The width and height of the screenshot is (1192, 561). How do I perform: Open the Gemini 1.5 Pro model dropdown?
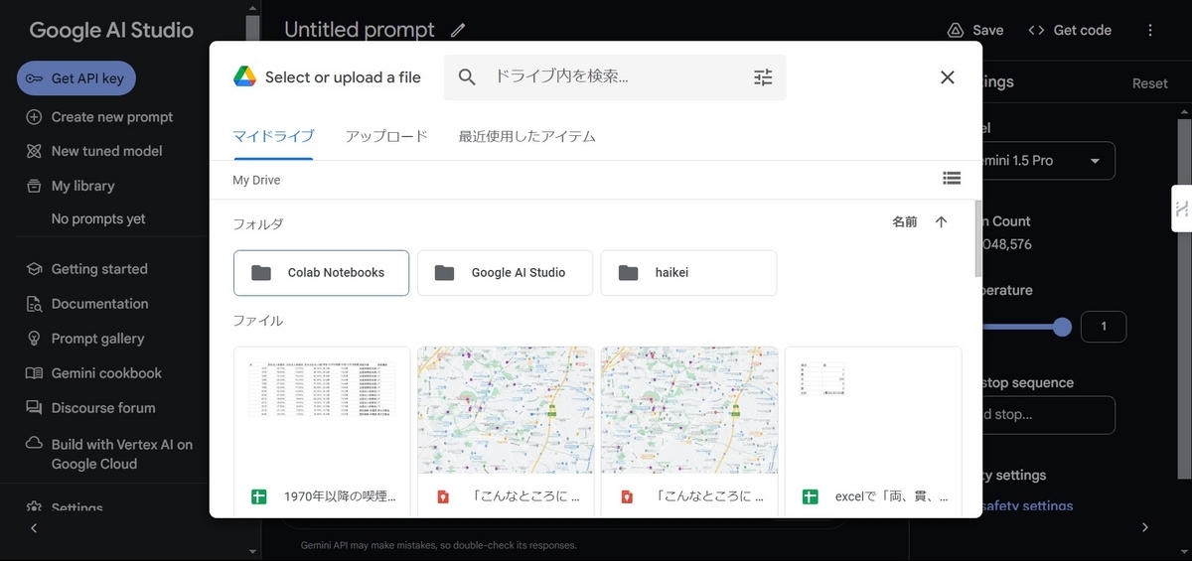(x=1048, y=161)
